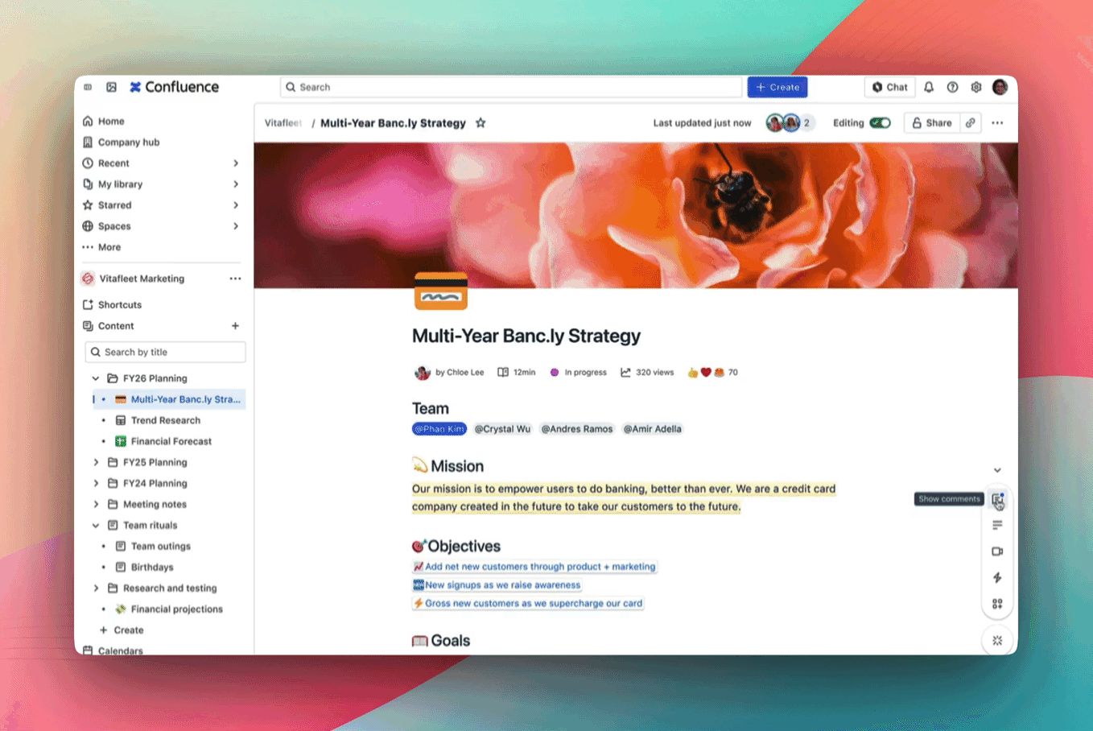Click the Show comments icon
The image size is (1093, 731).
click(x=997, y=499)
